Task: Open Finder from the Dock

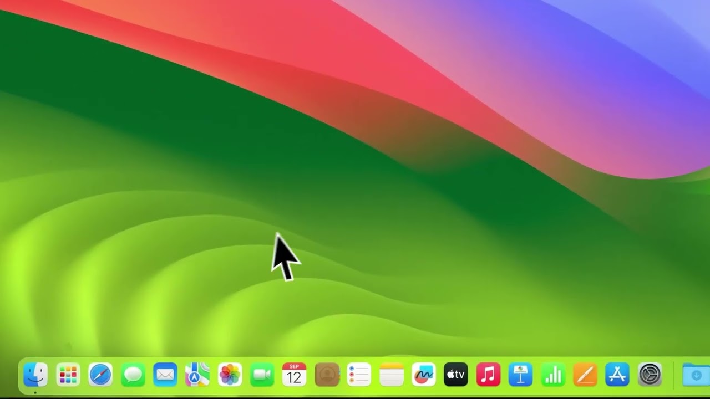Action: pos(35,375)
